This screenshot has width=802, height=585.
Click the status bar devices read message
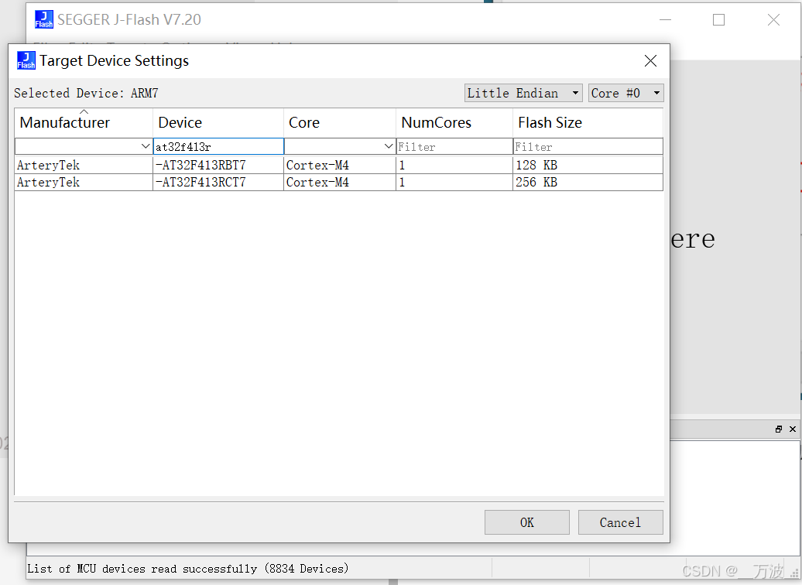tap(187, 569)
